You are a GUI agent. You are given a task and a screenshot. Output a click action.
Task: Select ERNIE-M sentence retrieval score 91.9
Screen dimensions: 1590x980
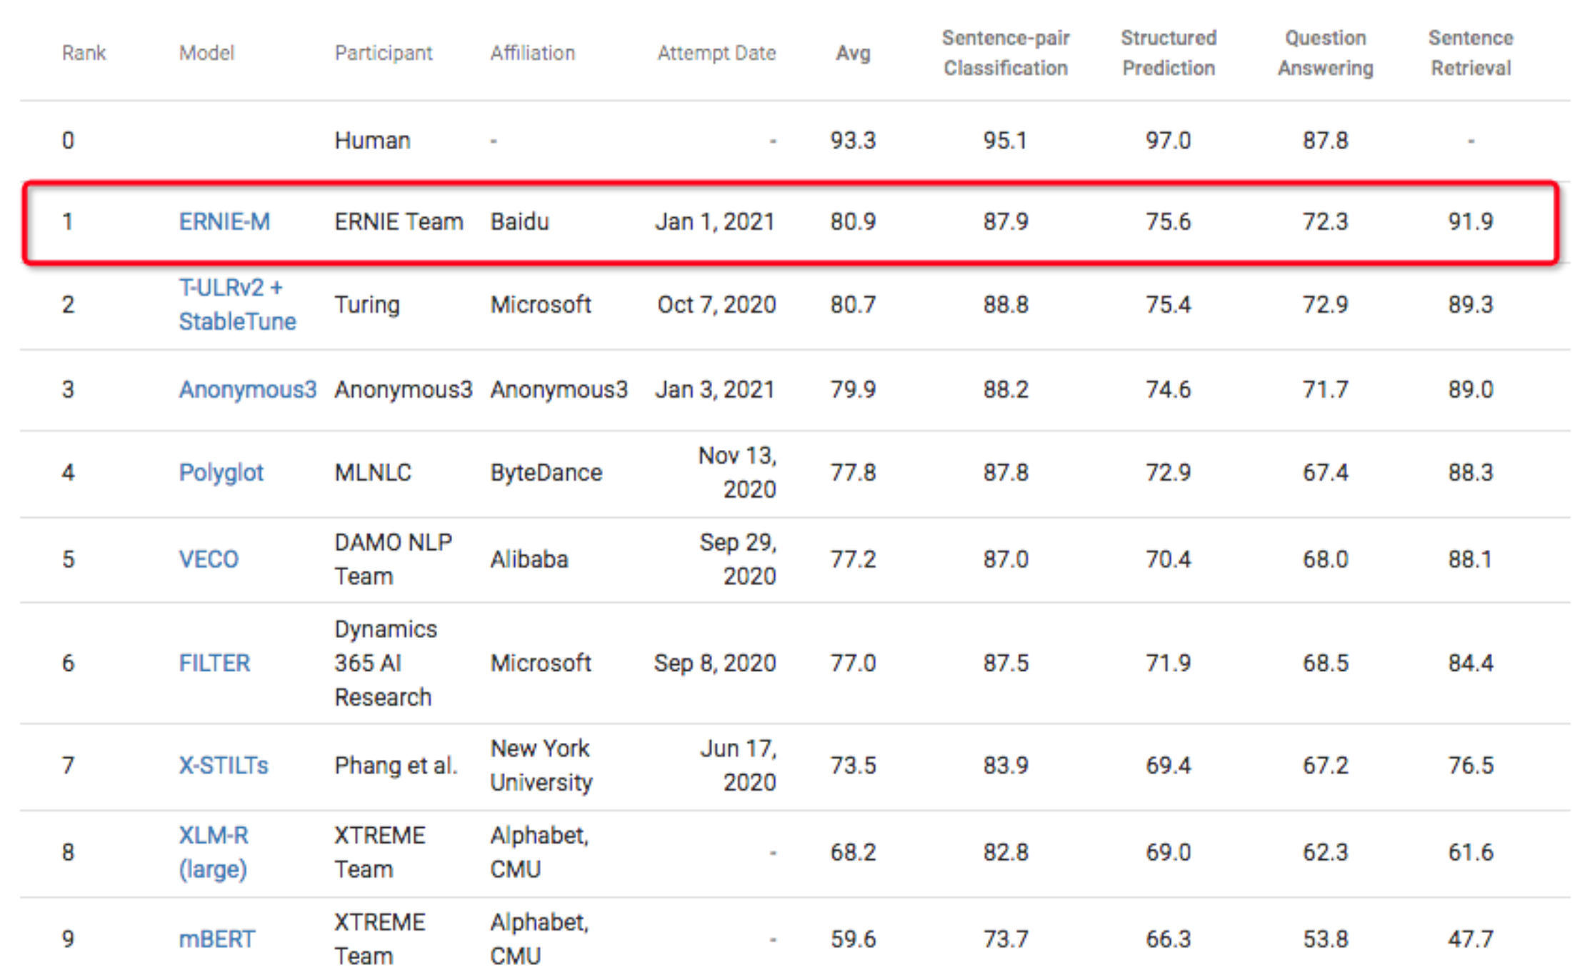pos(1471,221)
